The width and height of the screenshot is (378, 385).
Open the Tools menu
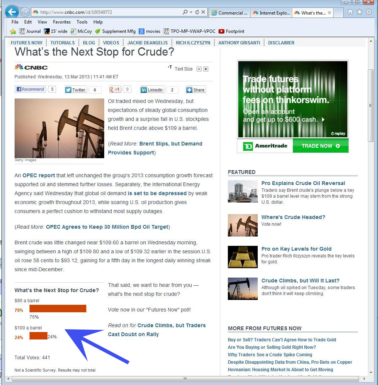[x=82, y=22]
